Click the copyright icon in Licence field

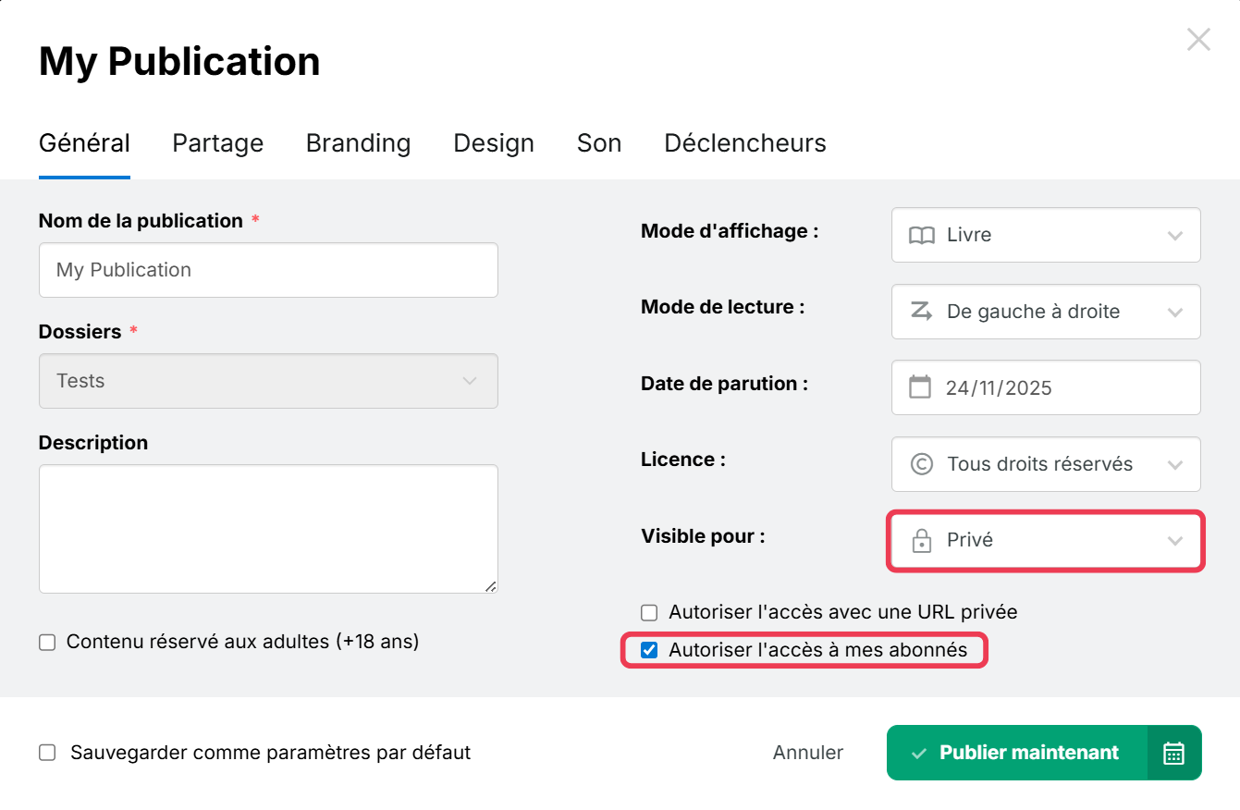click(x=921, y=463)
